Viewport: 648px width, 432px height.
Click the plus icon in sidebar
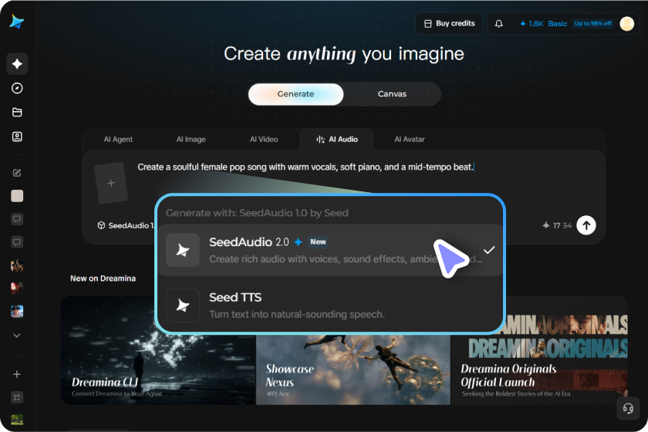pos(17,374)
